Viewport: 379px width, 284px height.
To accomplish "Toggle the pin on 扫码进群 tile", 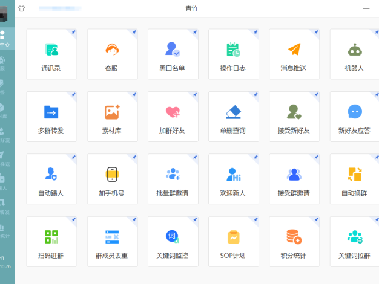I will [x=74, y=219].
